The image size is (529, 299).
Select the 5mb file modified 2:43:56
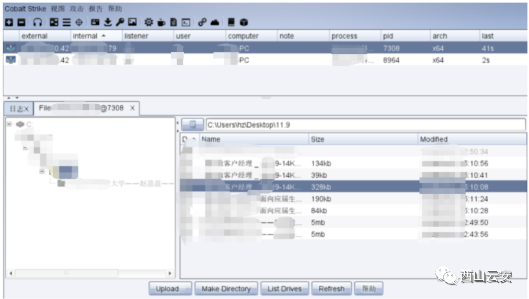[353, 234]
